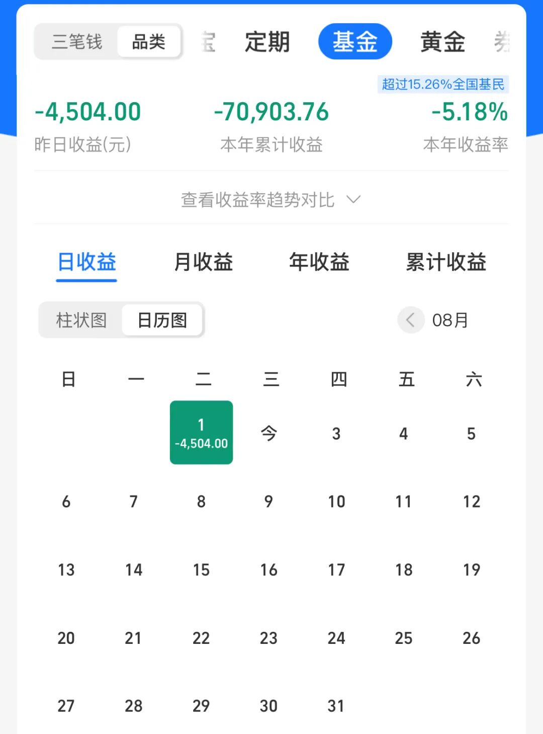Select calendar day 24

[336, 638]
